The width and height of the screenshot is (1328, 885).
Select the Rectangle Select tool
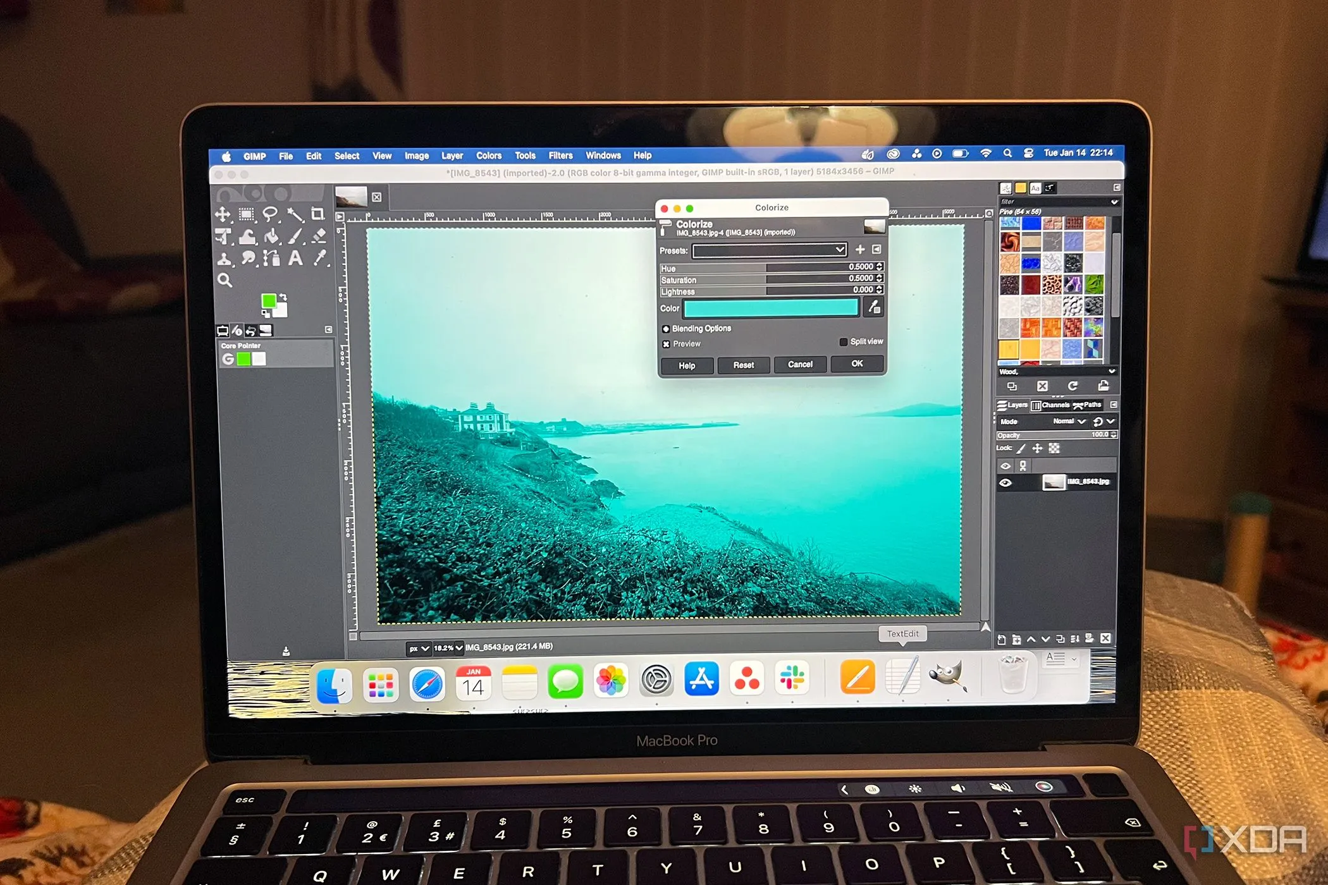(x=247, y=215)
